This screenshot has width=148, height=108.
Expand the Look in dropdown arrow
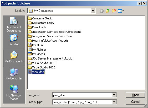[93, 11]
